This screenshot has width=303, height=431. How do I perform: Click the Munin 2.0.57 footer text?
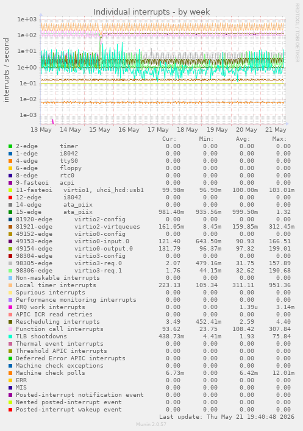151,424
